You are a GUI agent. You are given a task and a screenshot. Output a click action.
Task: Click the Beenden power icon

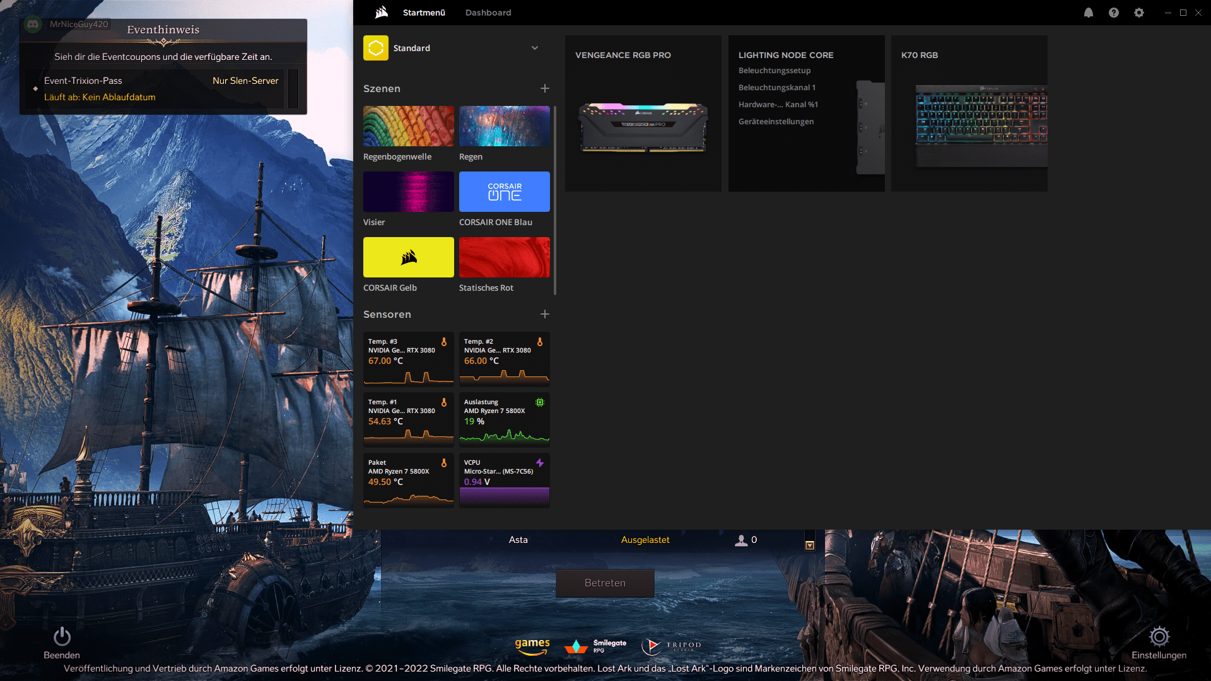[62, 637]
